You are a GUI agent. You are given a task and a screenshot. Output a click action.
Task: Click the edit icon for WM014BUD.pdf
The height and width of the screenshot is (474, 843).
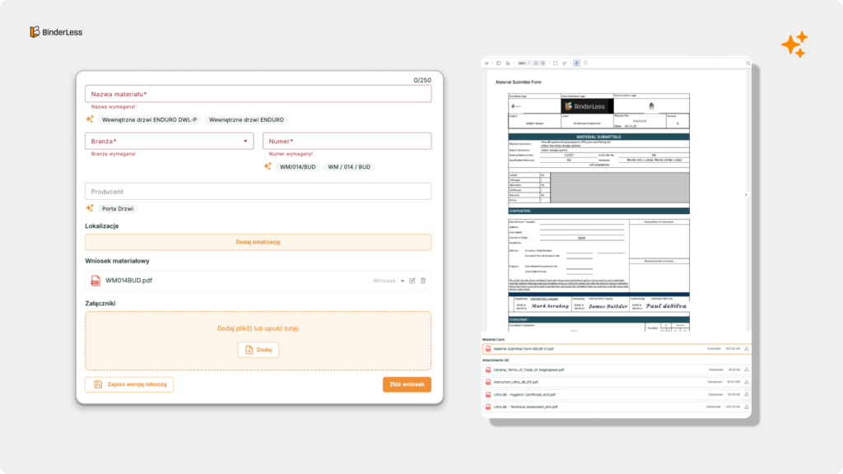coord(412,281)
